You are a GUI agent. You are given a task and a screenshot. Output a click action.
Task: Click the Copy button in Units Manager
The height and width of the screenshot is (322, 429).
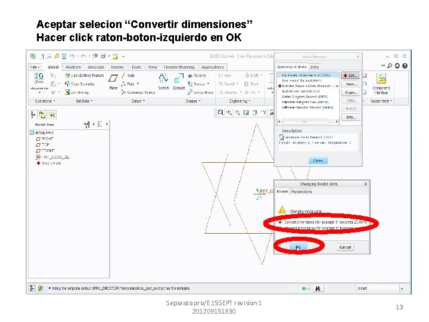coord(350,92)
